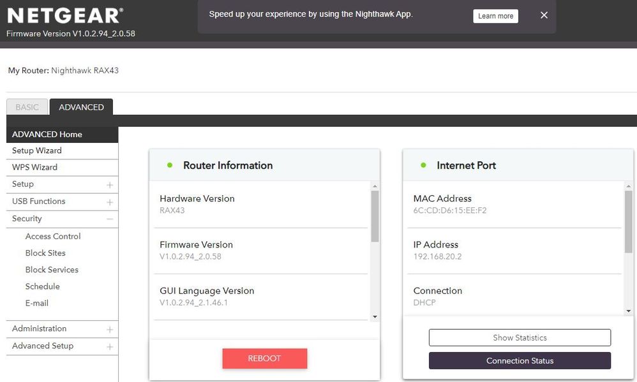This screenshot has height=382, width=637.
Task: Launch the Setup Wizard
Action: (37, 151)
